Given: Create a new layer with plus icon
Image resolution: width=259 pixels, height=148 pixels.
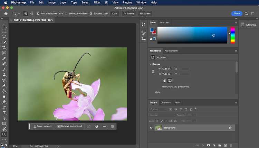Looking at the screenshot, I should pyautogui.click(x=225, y=145).
